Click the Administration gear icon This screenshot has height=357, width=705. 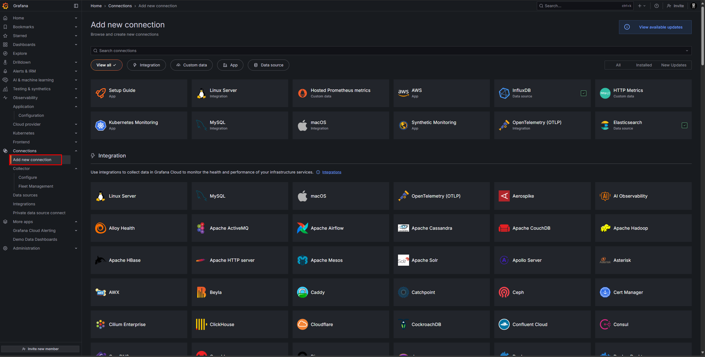5,248
